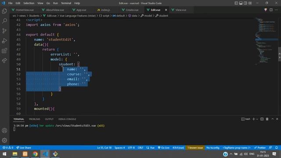Open the Selection menu

coord(29,3)
